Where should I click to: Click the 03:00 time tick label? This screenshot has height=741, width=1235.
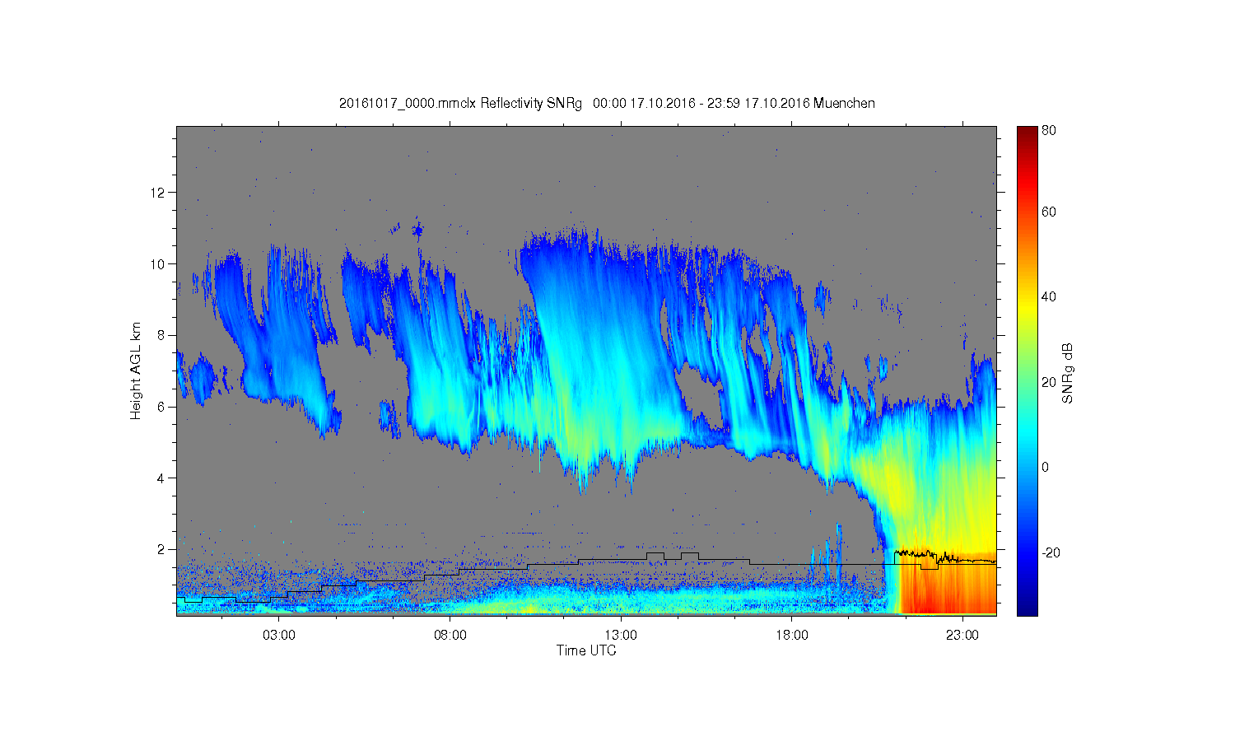(279, 636)
